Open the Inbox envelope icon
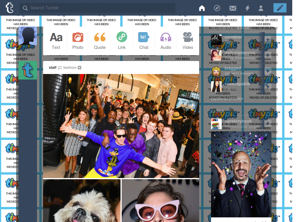This screenshot has height=222, width=296. (x=233, y=8)
